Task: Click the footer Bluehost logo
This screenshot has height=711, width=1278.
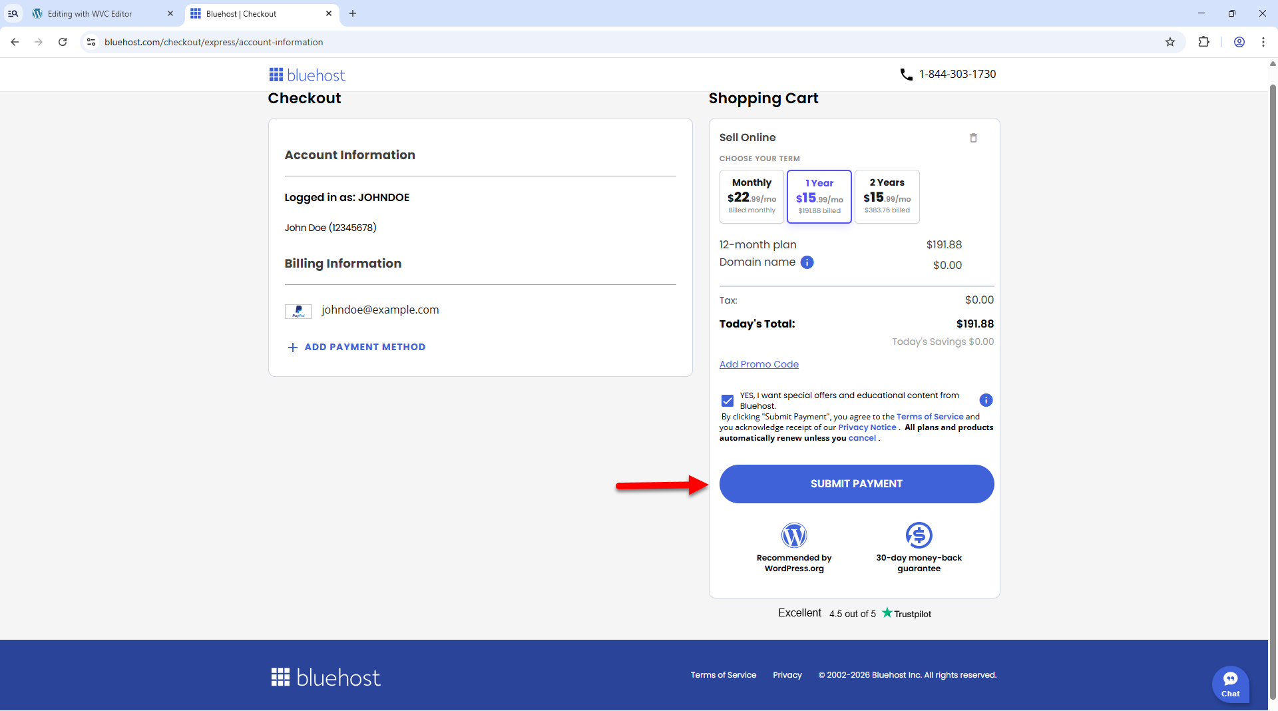Action: tap(325, 677)
